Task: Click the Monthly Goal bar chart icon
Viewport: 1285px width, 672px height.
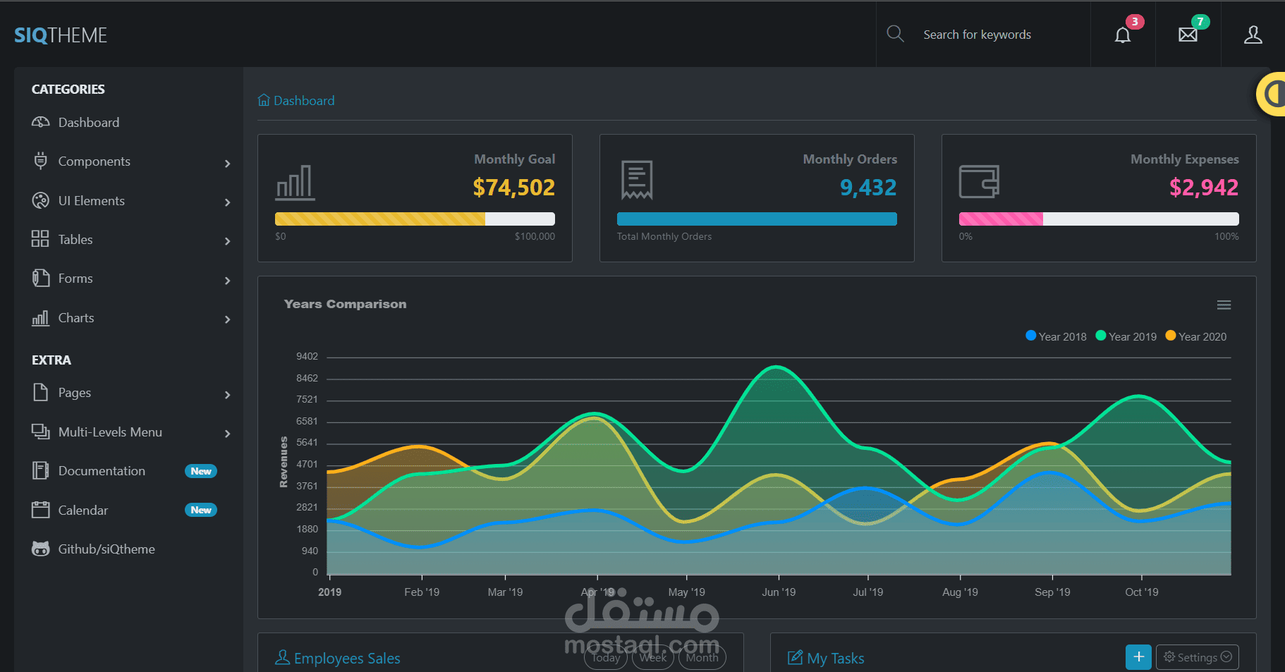Action: pos(295,183)
